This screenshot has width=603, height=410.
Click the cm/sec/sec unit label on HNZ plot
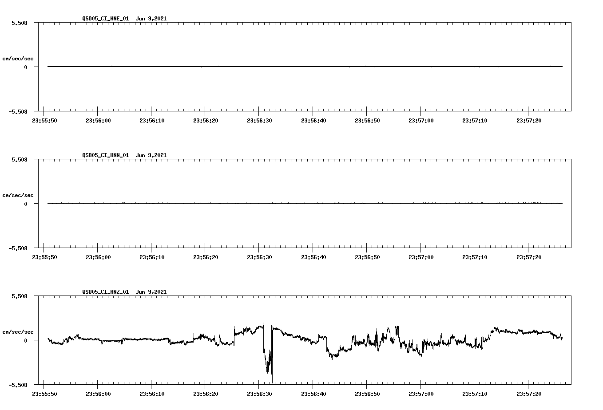(x=18, y=332)
